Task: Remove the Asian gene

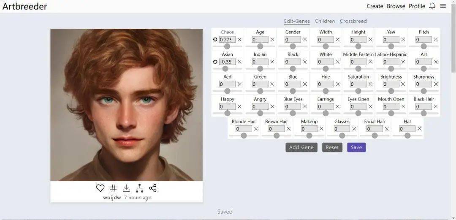Action: pyautogui.click(x=239, y=62)
